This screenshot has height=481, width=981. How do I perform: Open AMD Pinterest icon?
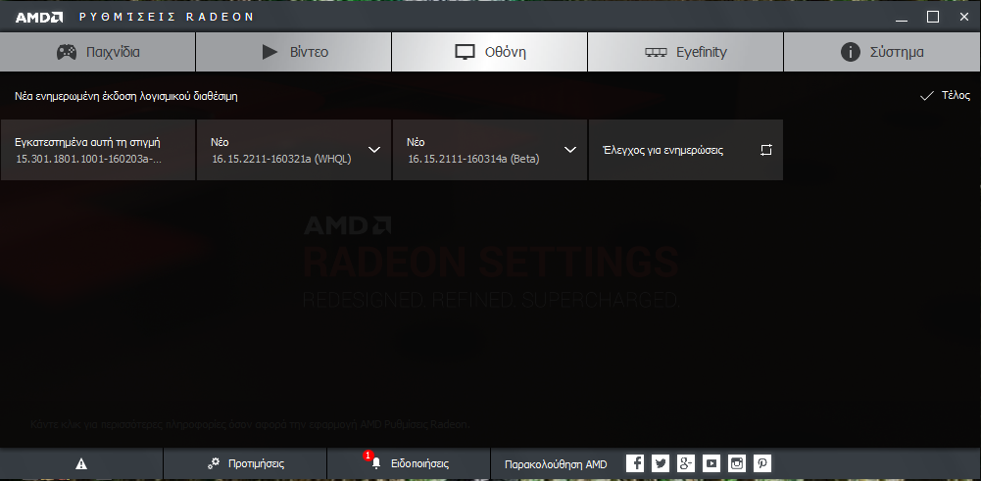(x=762, y=463)
